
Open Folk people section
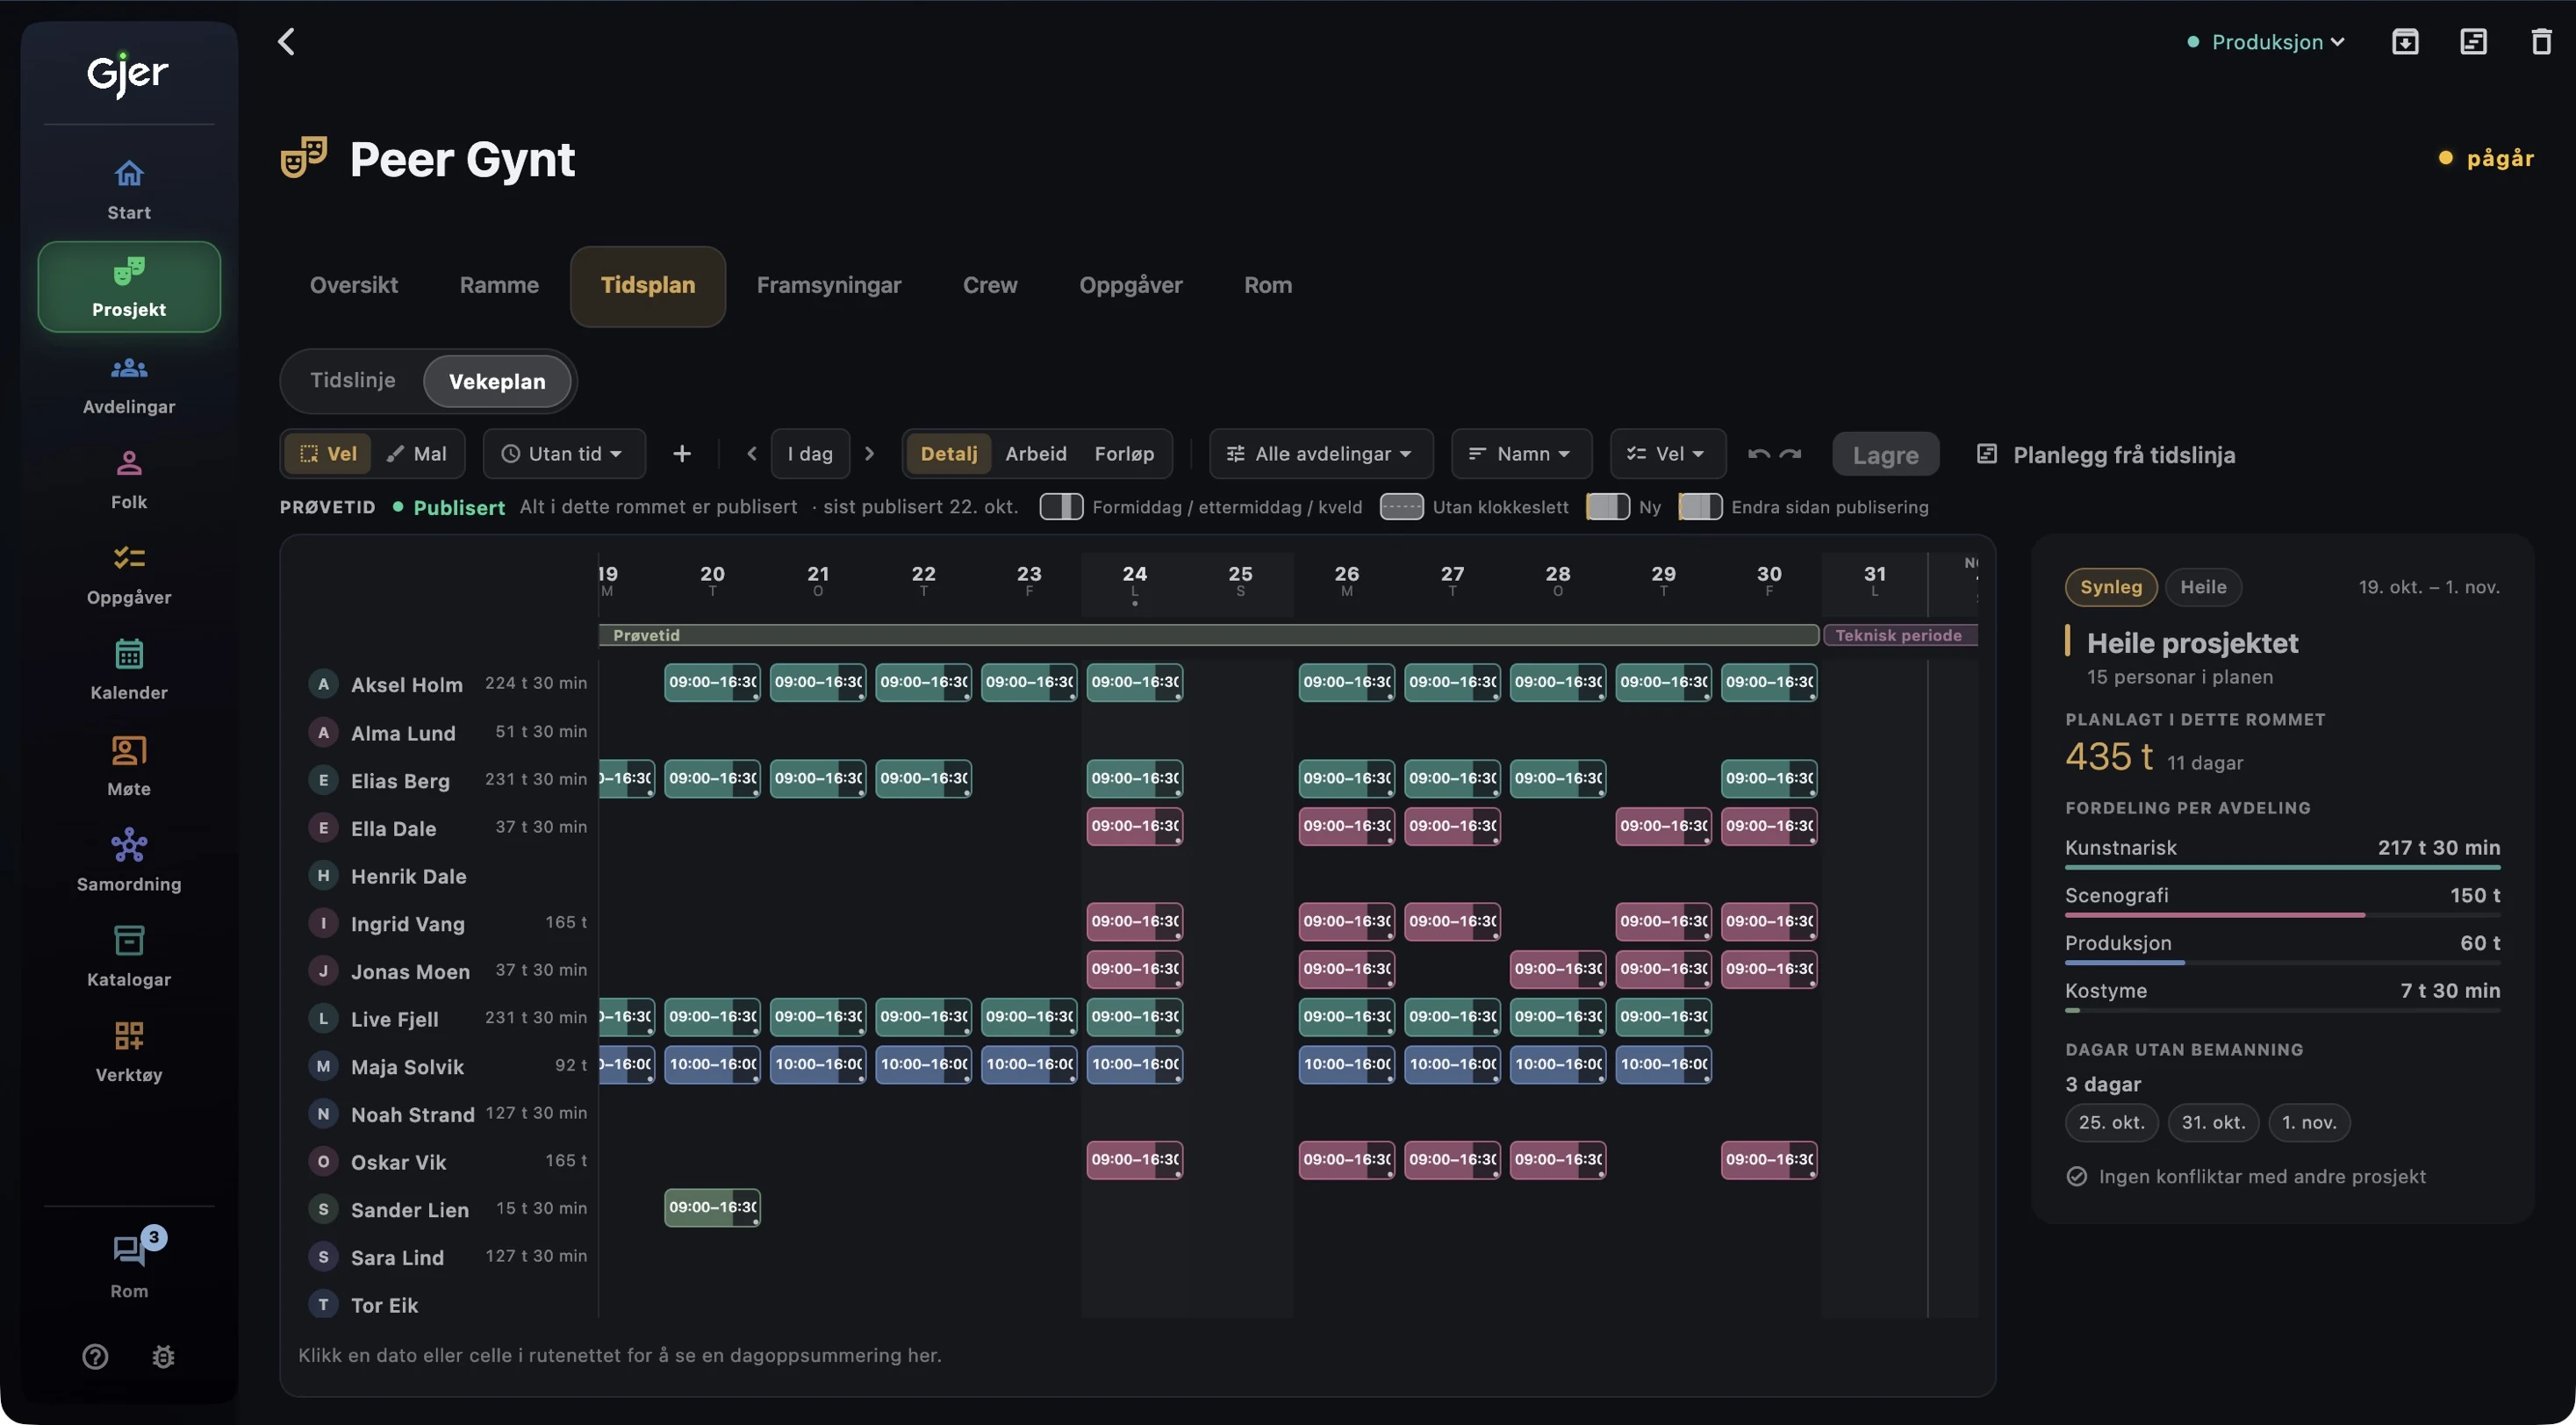click(129, 480)
